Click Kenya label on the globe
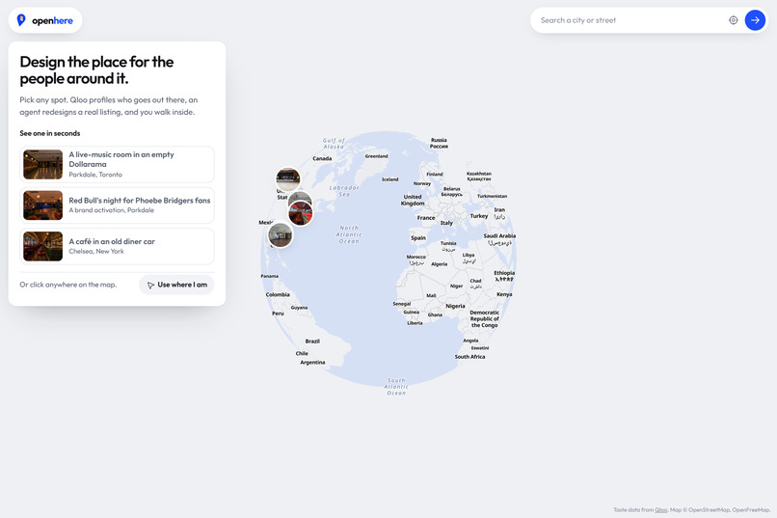777x518 pixels. pos(504,294)
